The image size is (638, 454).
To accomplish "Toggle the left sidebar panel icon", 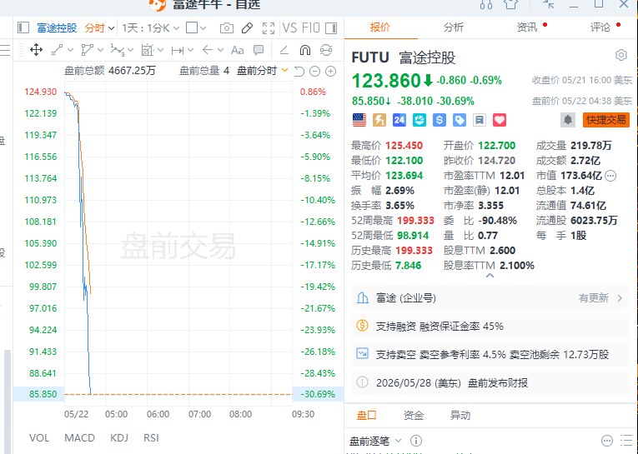I will 23,27.
